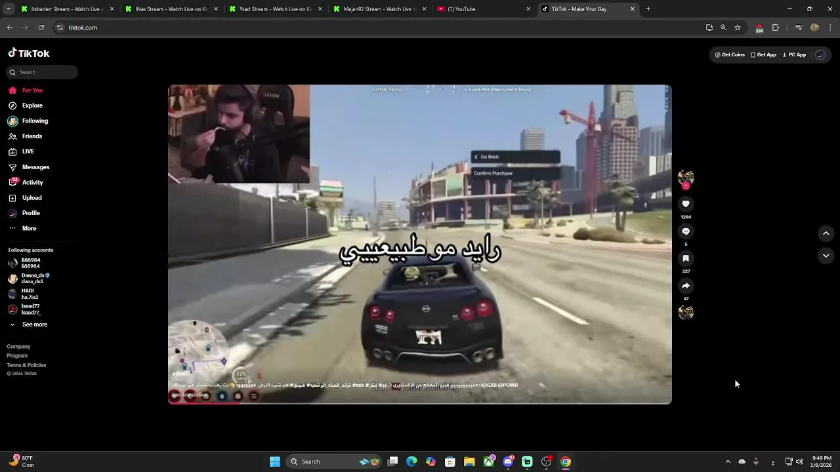Image resolution: width=840 pixels, height=472 pixels.
Task: Open the Chrome profile avatar
Action: click(814, 28)
